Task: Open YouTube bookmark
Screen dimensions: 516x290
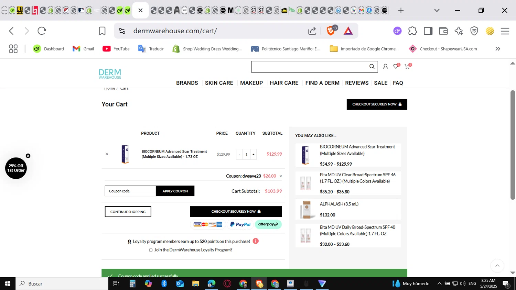Action: [x=116, y=49]
